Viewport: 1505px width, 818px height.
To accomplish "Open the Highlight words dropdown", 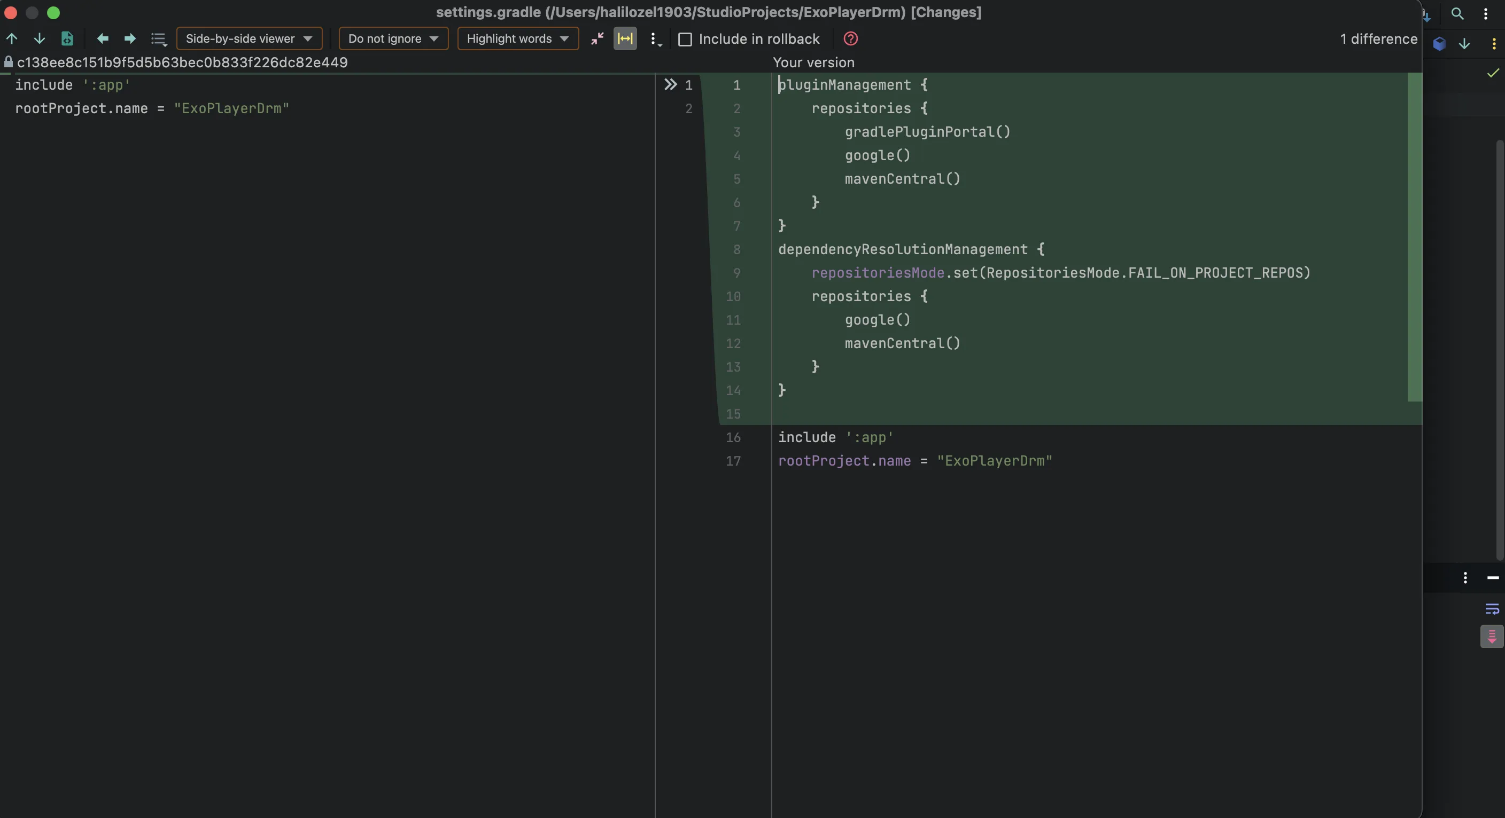I will [518, 38].
